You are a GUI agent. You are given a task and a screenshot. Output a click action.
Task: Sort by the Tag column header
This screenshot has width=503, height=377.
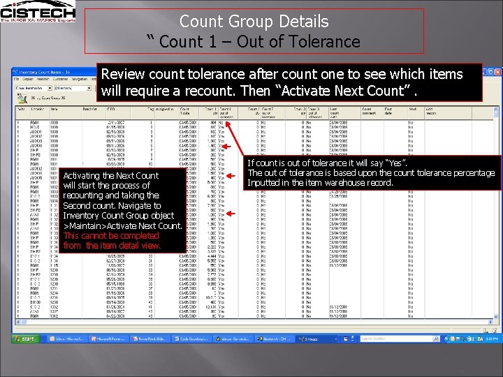tap(143, 113)
